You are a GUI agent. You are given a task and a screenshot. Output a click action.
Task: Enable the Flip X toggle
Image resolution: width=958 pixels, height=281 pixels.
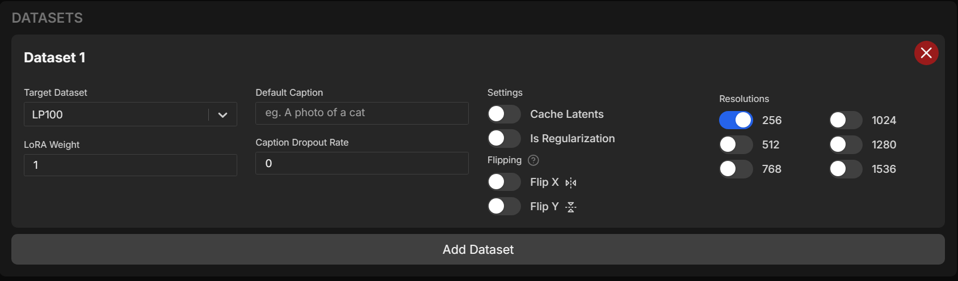click(504, 182)
